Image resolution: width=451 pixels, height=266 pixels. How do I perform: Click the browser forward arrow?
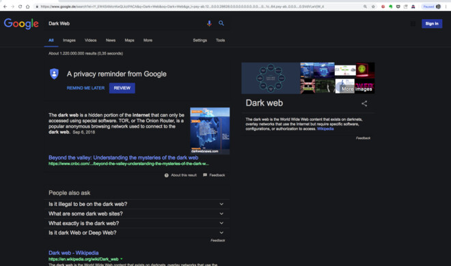tap(12, 6)
